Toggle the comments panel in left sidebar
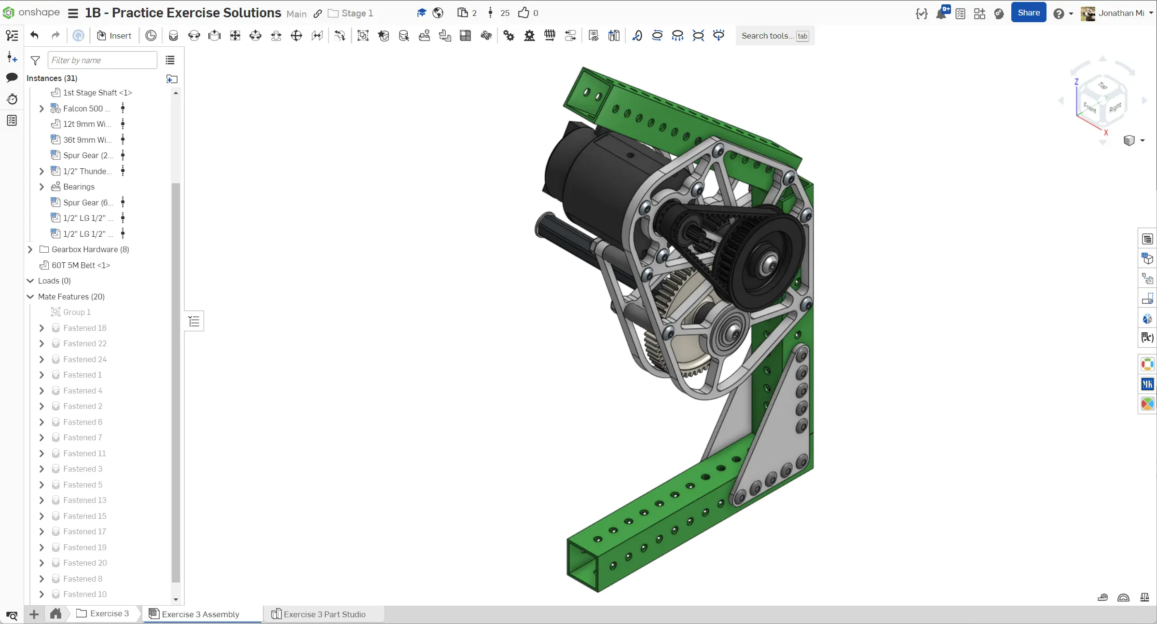The image size is (1157, 624). 12,77
